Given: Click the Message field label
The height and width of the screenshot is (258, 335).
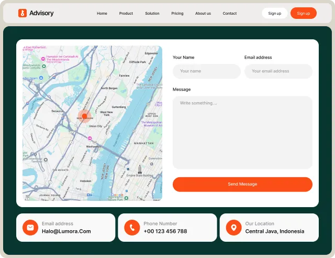Looking at the screenshot, I should tap(182, 90).
